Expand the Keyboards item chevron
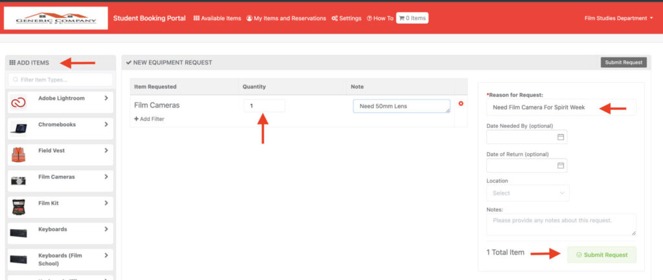663x280 pixels. 106,230
